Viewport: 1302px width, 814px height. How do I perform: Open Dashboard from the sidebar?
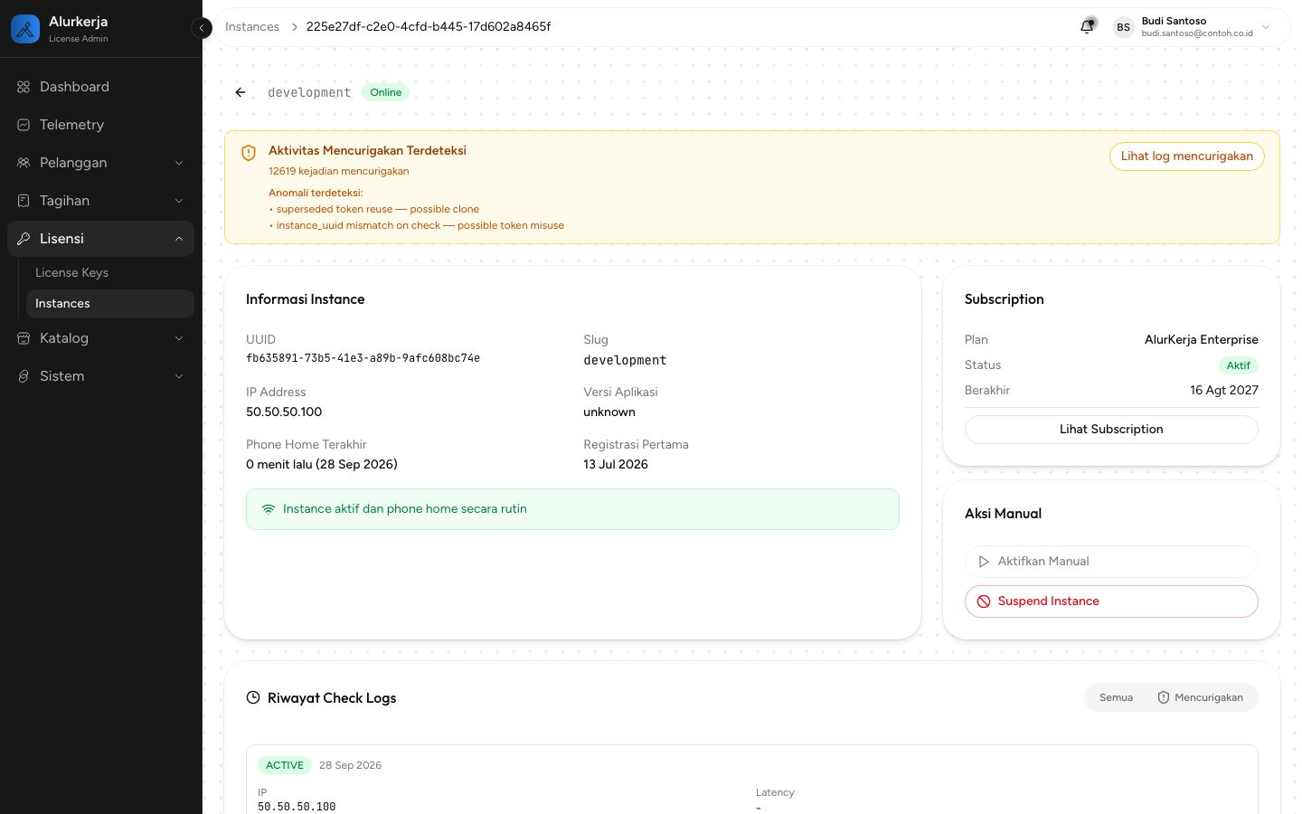click(100, 87)
